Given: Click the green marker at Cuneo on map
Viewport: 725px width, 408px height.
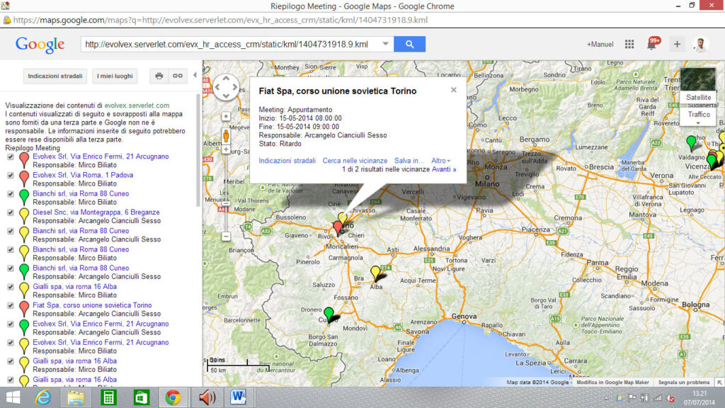Looking at the screenshot, I should (329, 314).
